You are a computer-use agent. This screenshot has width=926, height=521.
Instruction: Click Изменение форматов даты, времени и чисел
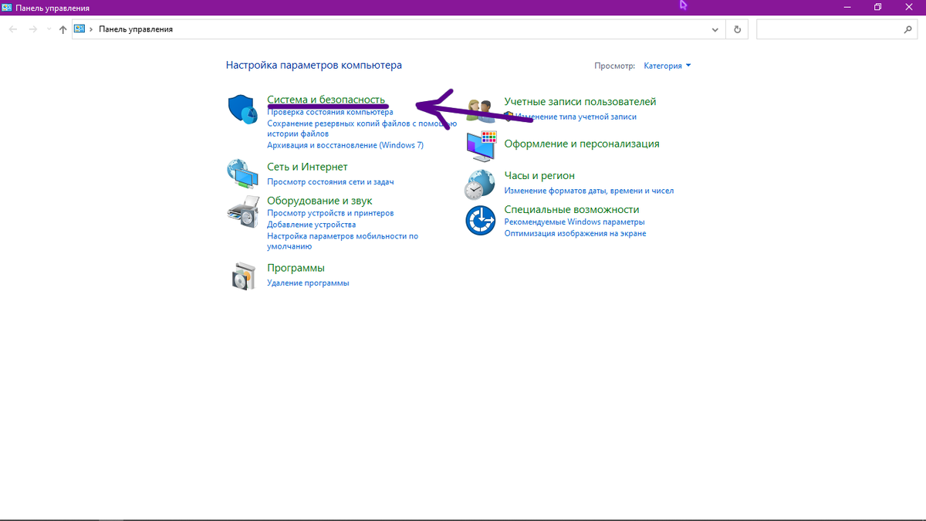pos(589,191)
